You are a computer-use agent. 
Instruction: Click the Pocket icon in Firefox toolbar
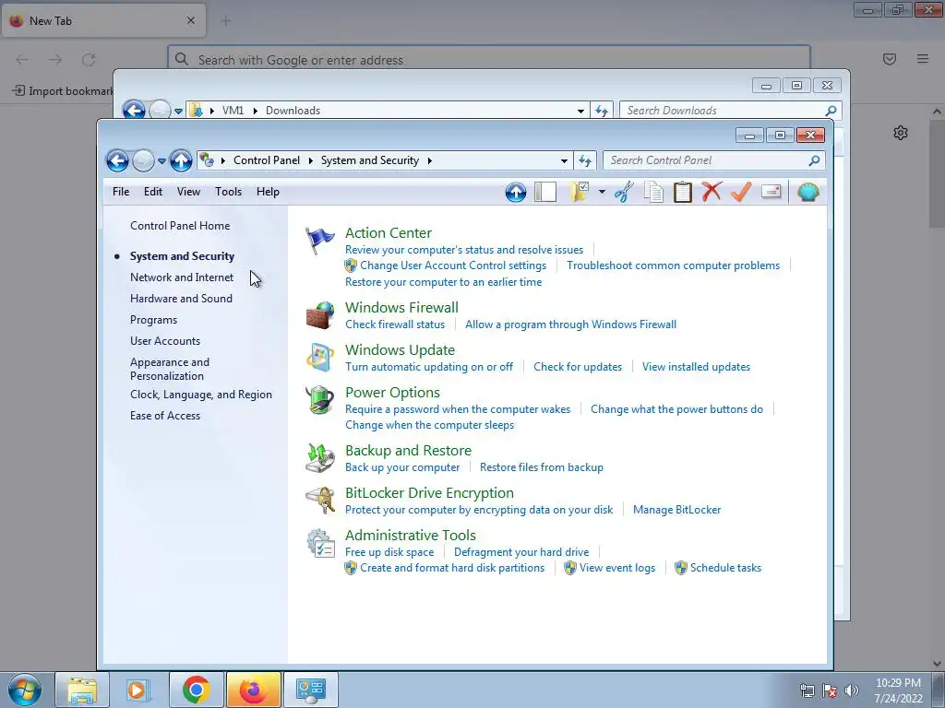point(889,58)
